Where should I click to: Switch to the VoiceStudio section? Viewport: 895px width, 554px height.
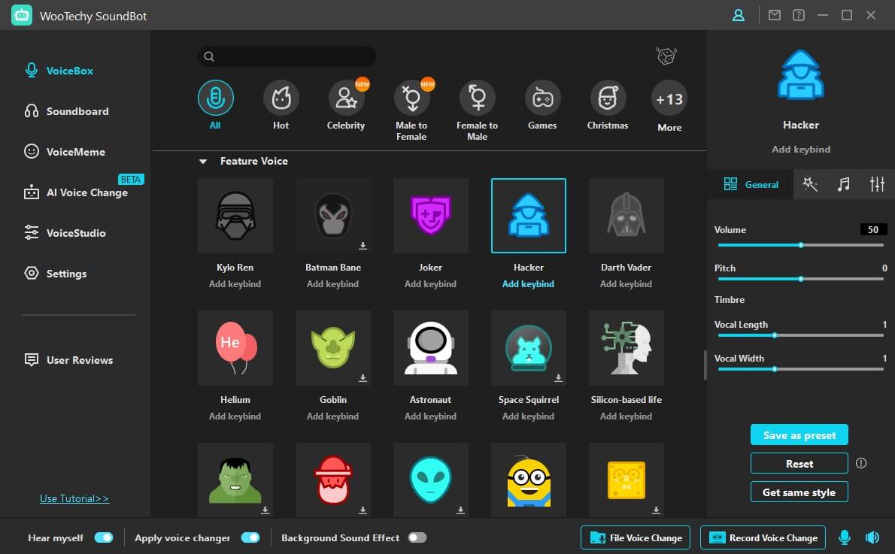pos(75,233)
